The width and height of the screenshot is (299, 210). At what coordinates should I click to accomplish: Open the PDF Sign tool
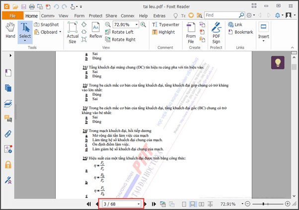point(217,32)
